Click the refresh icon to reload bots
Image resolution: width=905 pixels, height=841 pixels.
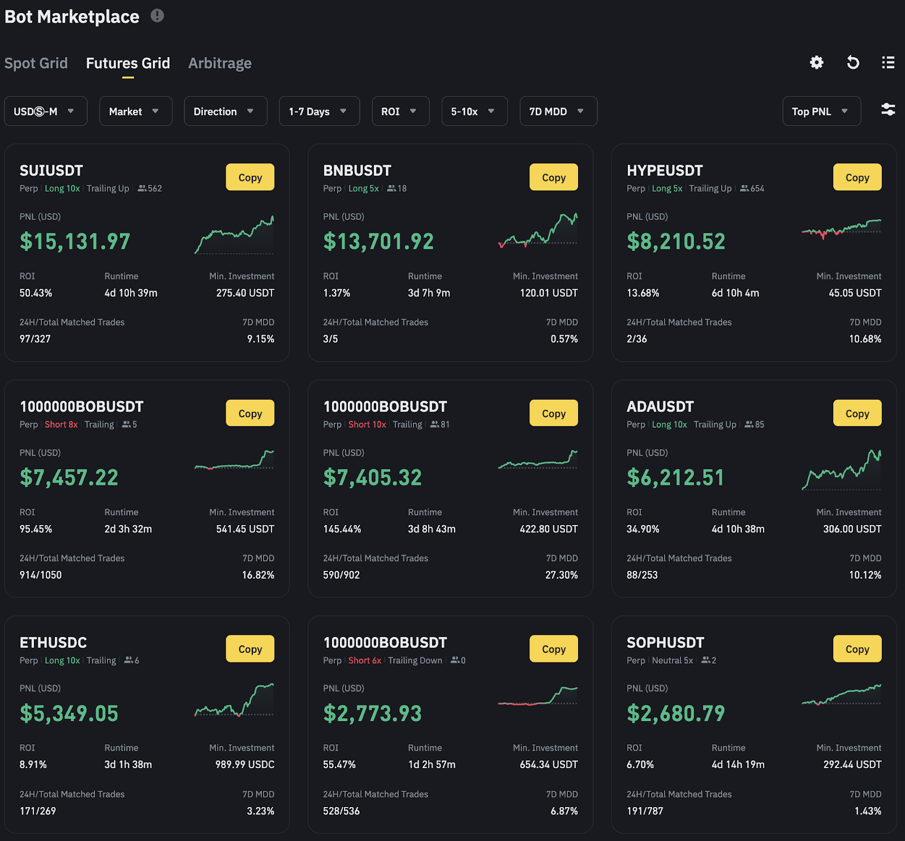click(852, 63)
